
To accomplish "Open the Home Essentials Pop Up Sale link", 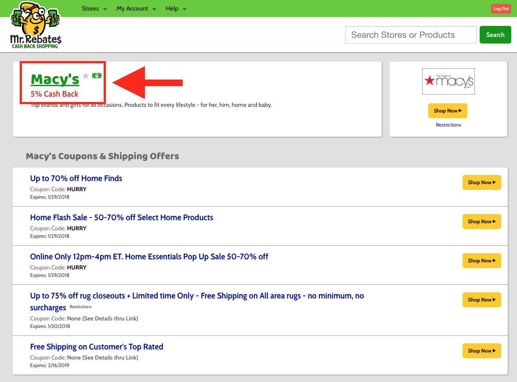I will click(x=149, y=257).
